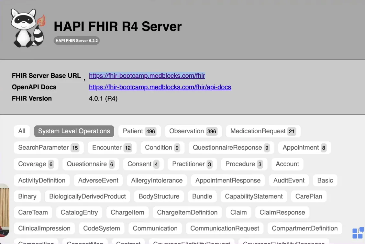Select the CodeSystem resource pill

pyautogui.click(x=102, y=228)
